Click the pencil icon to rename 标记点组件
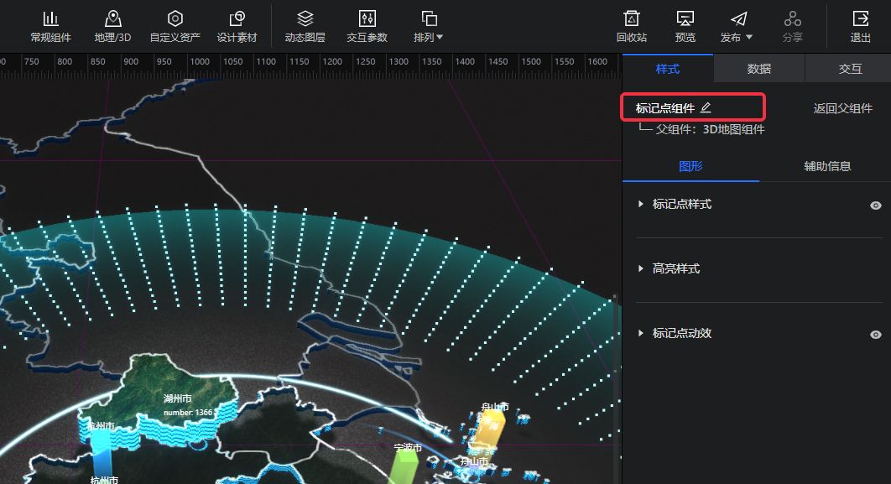This screenshot has height=484, width=891. click(706, 107)
